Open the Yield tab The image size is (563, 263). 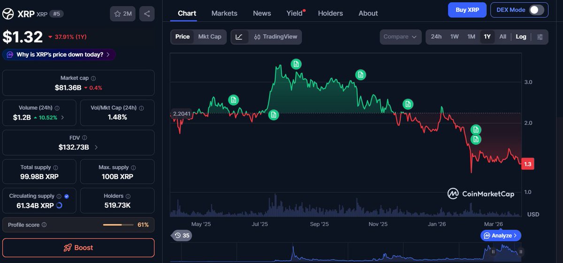(x=295, y=13)
